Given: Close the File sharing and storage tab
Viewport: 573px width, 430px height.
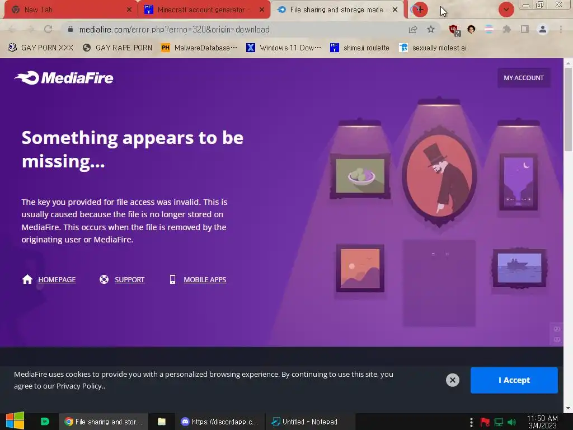Looking at the screenshot, I should 395,10.
